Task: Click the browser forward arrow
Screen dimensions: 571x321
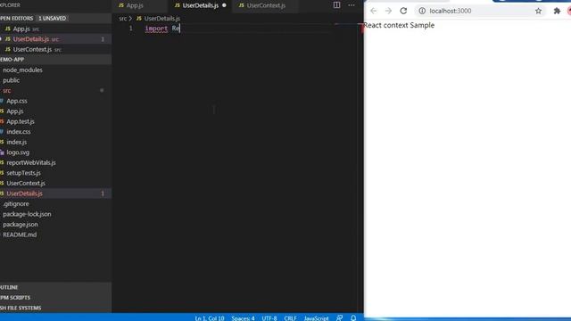Action: pyautogui.click(x=389, y=11)
